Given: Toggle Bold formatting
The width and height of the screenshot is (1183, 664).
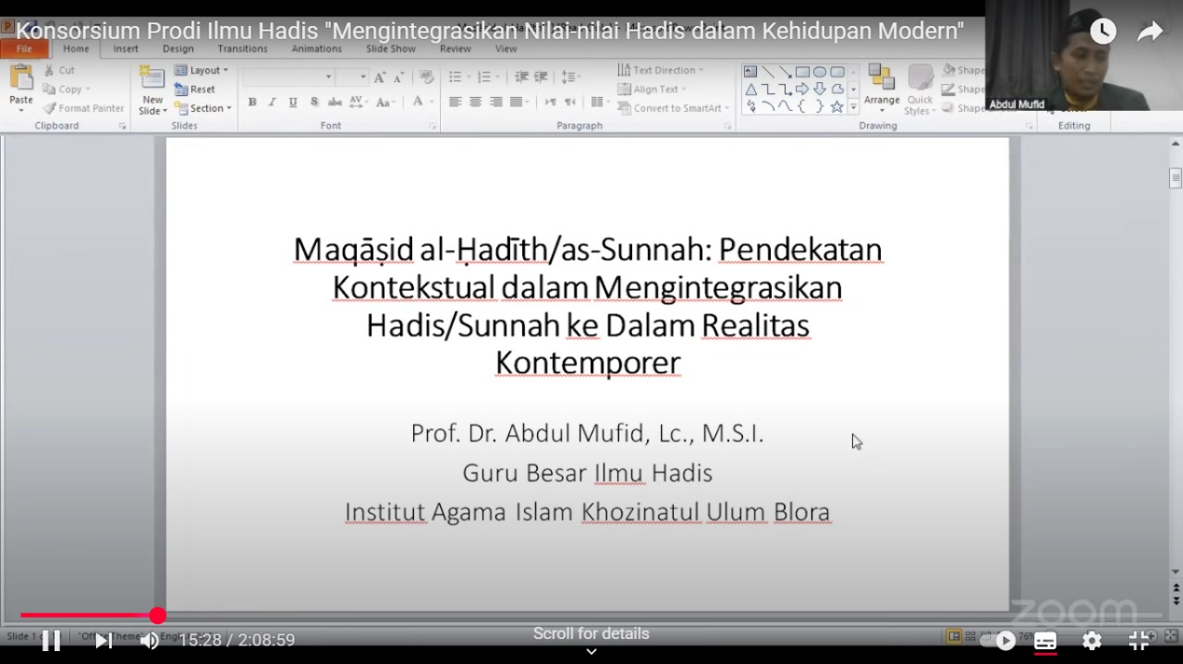Looking at the screenshot, I should (x=252, y=103).
